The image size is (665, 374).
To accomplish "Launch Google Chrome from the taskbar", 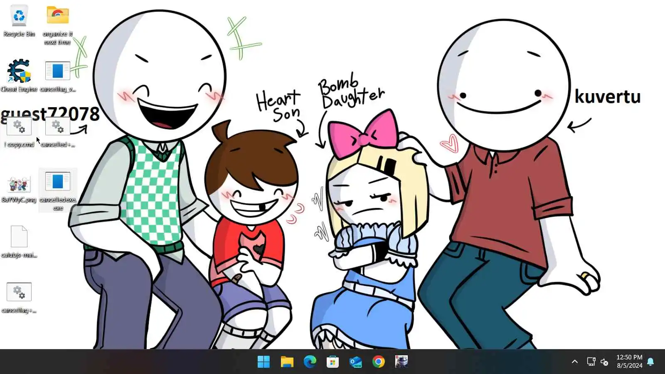I will coord(378,362).
